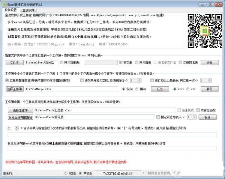The image size is (225, 179).
Task: Click 拆分 button below 内容全匹配
Action: [x=207, y=117]
